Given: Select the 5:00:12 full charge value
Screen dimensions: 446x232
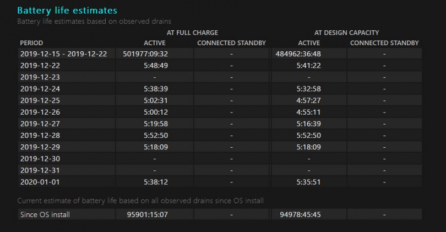Looking at the screenshot, I should click(x=155, y=112).
